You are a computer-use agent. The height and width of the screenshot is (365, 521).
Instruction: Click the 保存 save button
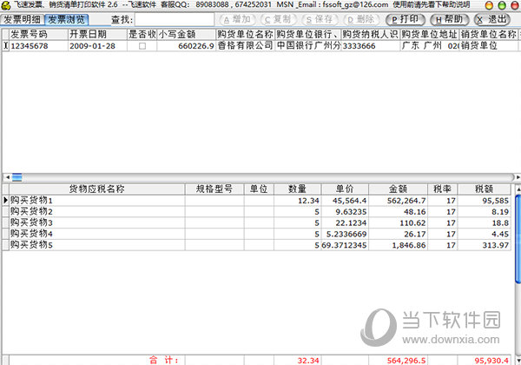click(320, 20)
